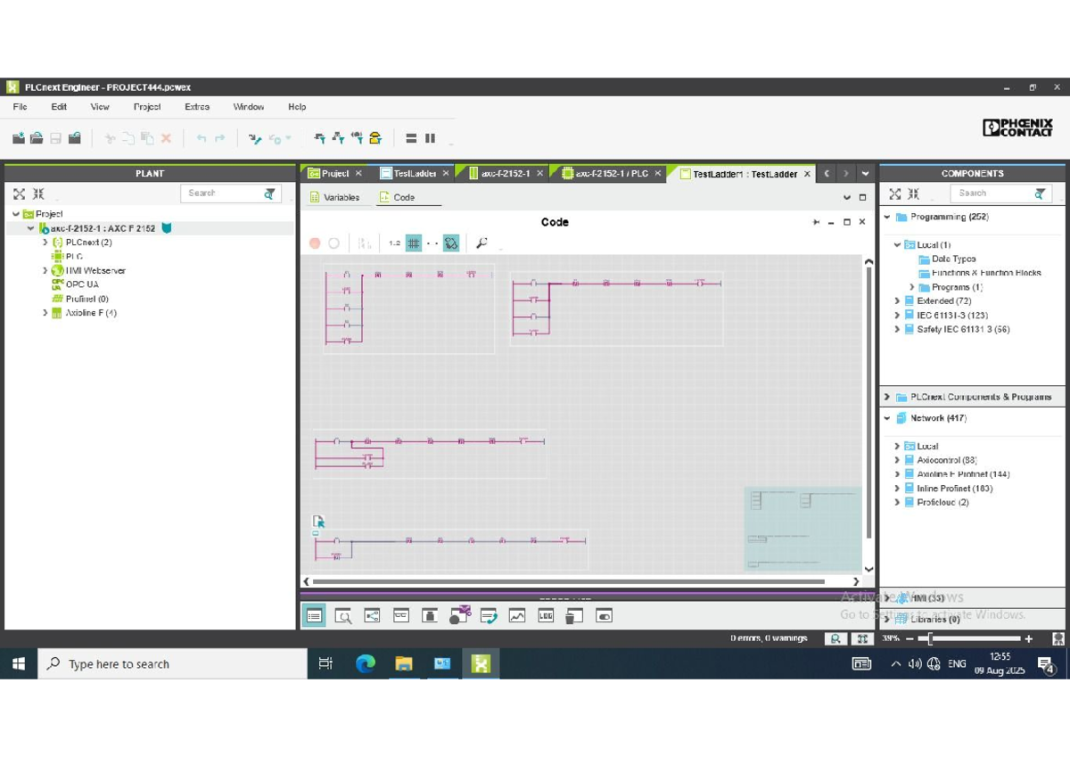Click the editor tabs previous-arrow button
The height and width of the screenshot is (757, 1070).
point(827,173)
